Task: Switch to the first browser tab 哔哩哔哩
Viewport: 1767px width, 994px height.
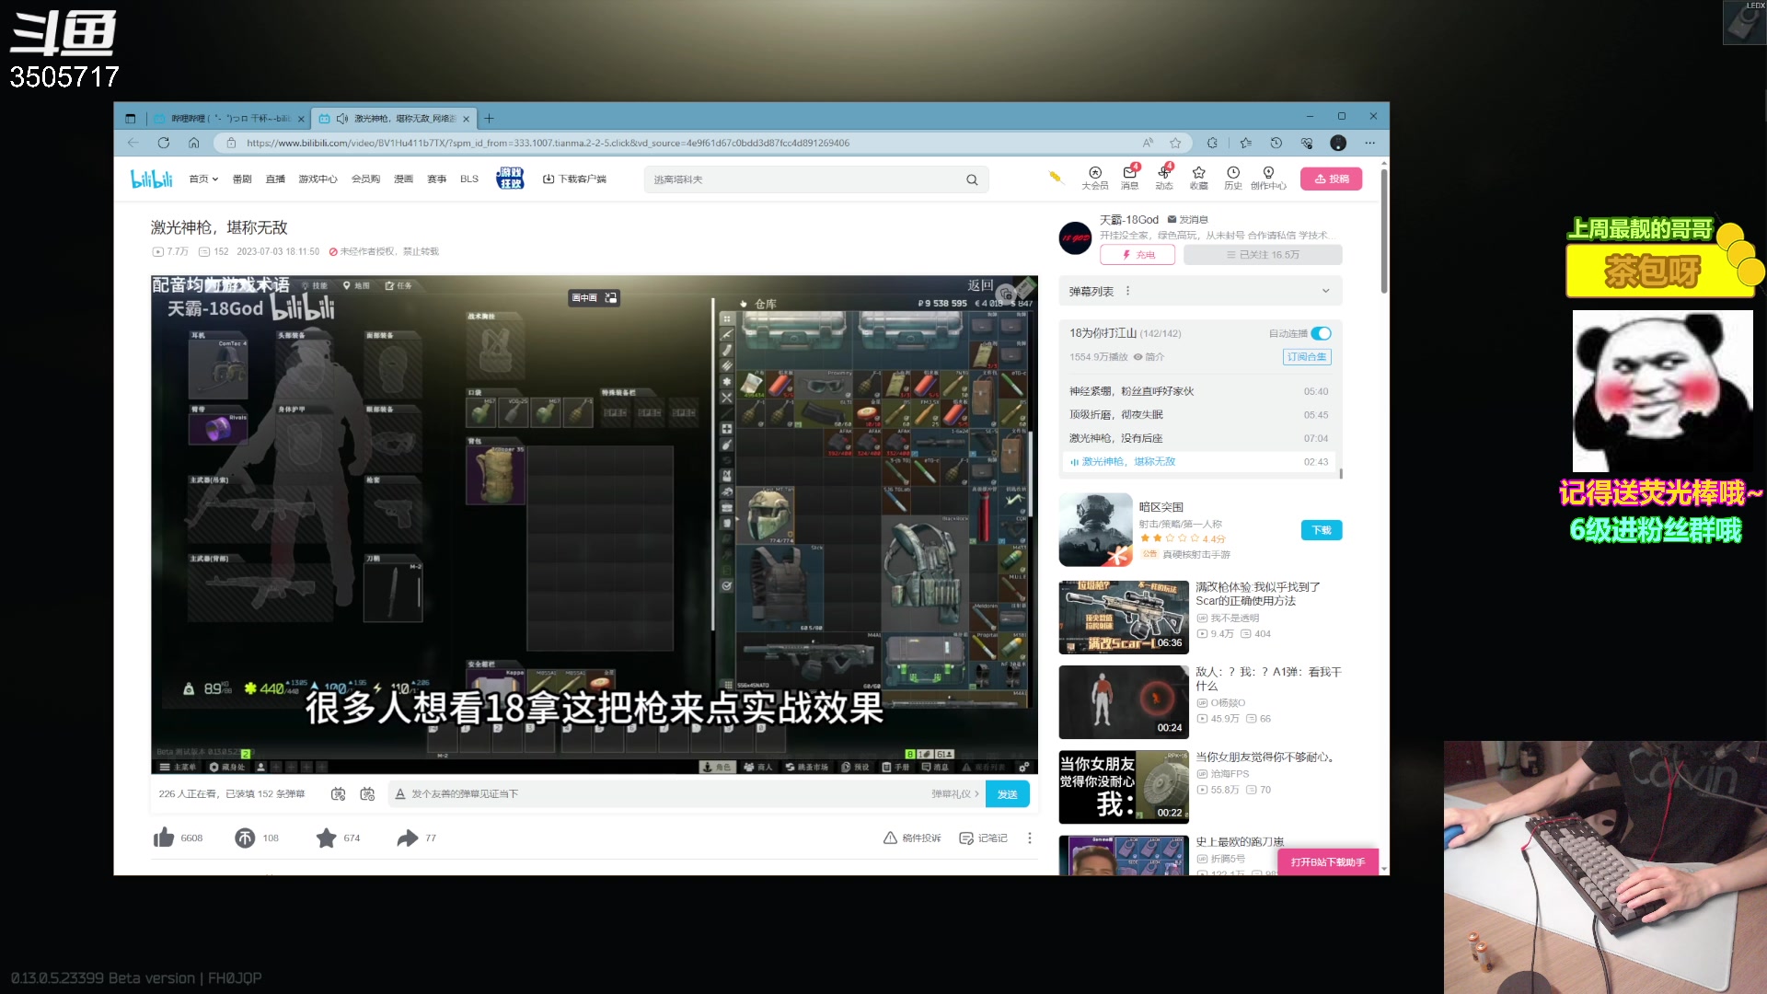Action: (x=230, y=119)
